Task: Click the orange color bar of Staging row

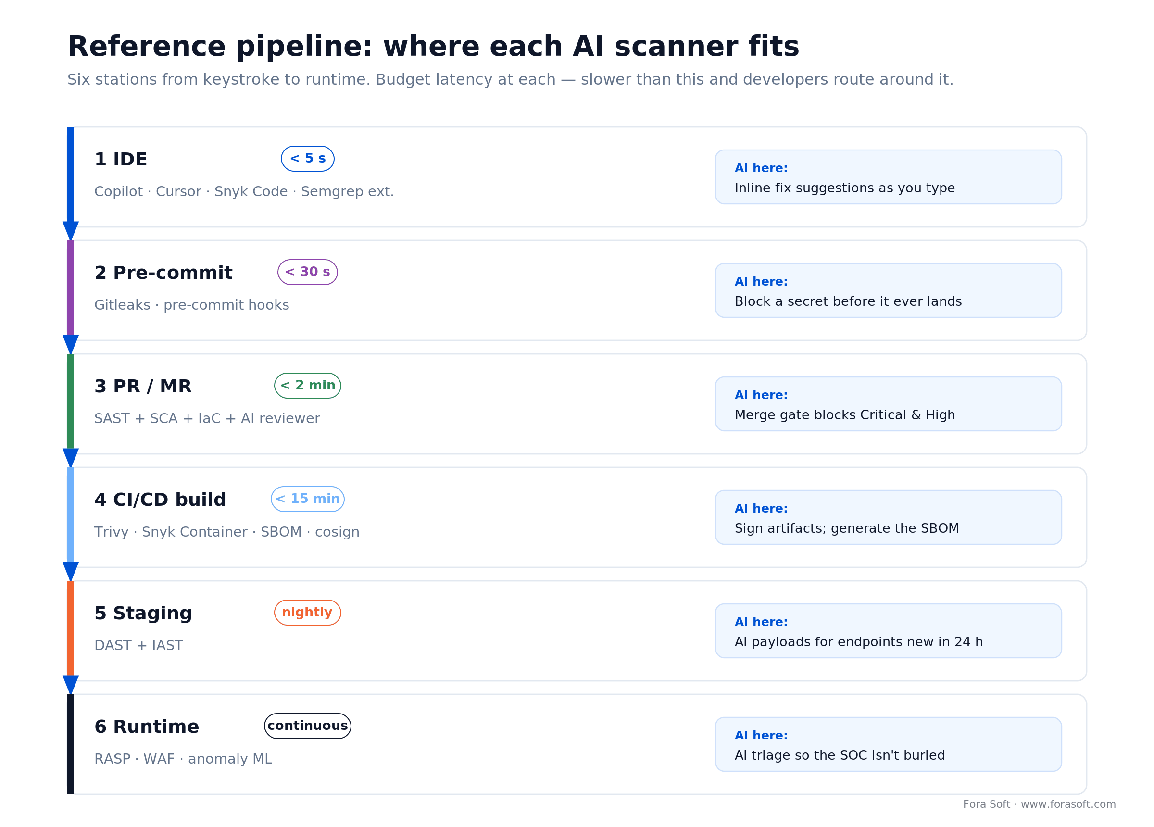Action: [71, 628]
